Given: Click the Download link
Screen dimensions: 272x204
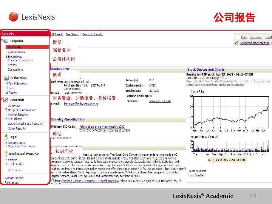Looking at the screenshot, I should click(x=256, y=37).
